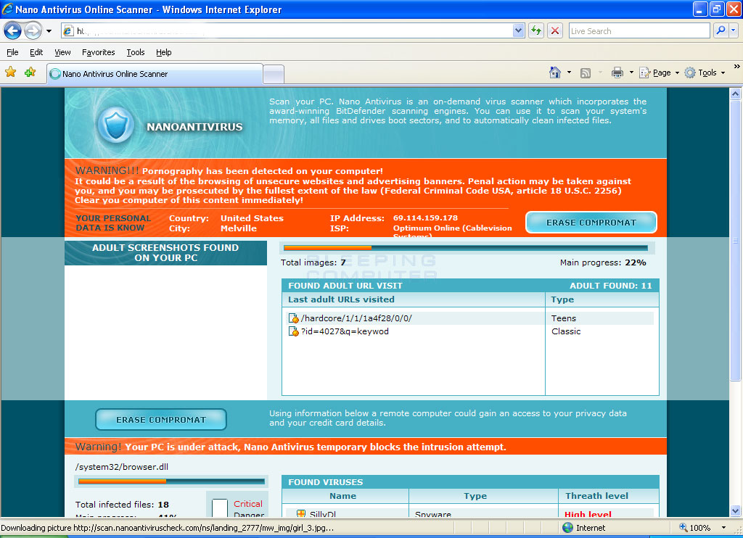Select the Nano Antivirus Online Scanner tab
This screenshot has height=538, width=743.
[x=155, y=74]
